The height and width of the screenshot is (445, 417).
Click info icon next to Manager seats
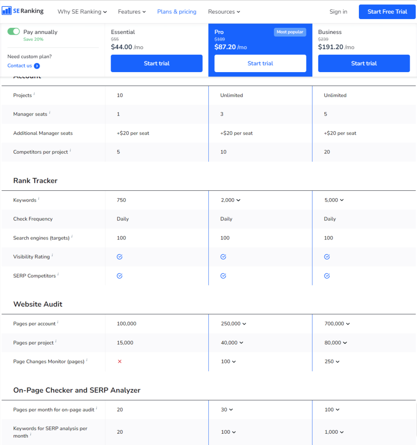[x=49, y=113]
